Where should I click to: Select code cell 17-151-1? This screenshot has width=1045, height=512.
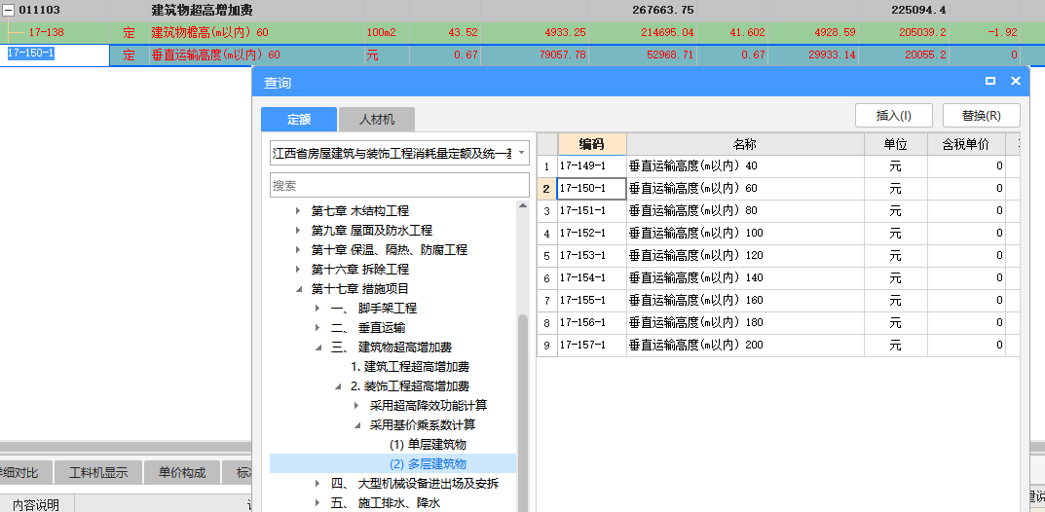coord(592,211)
